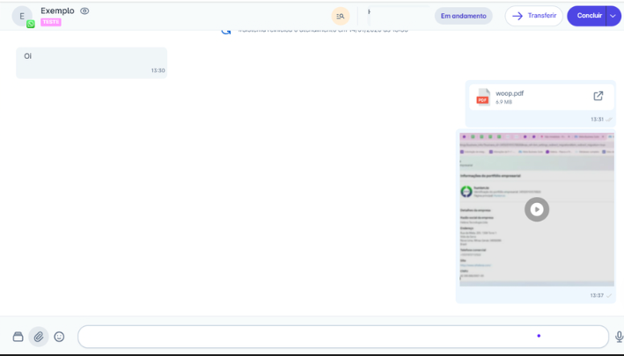
Task: Open the contact search icon in header
Action: (x=341, y=16)
